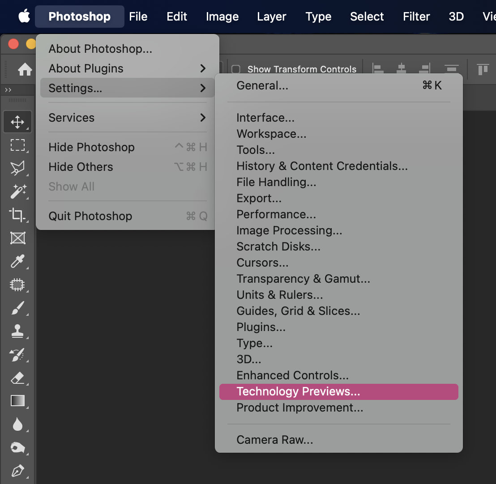This screenshot has height=484, width=496.
Task: Select the Polygonal Lasso tool
Action: 17,168
